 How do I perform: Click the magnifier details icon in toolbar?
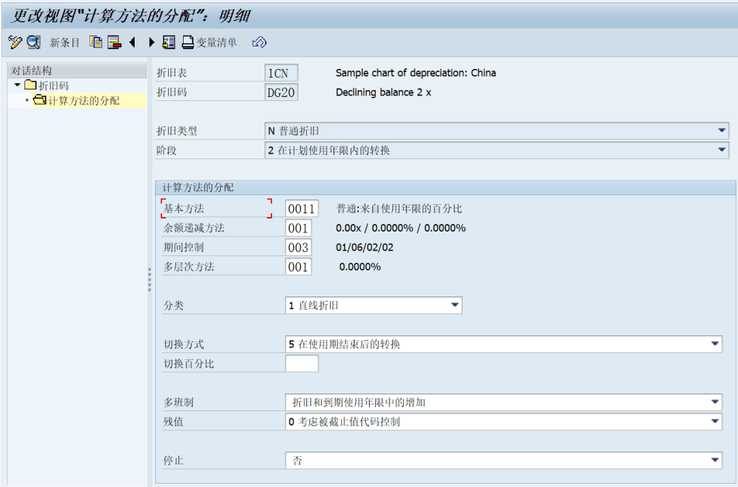[33, 42]
